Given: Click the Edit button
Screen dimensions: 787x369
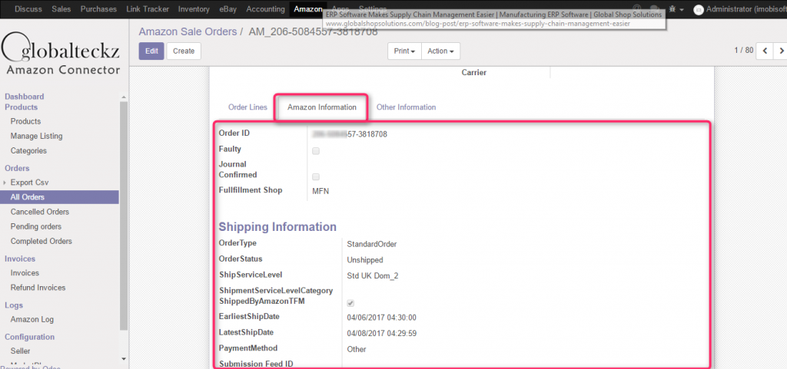Looking at the screenshot, I should tap(151, 51).
